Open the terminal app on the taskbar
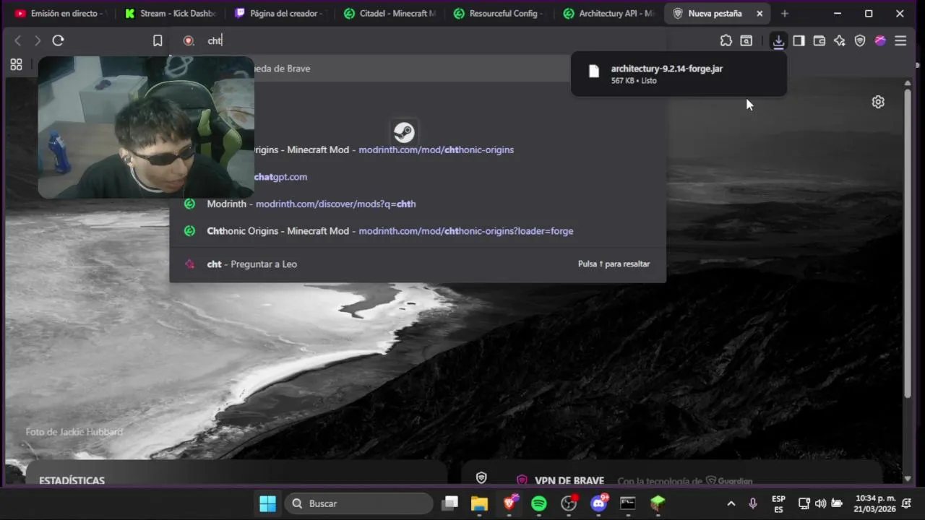The width and height of the screenshot is (925, 520). (628, 503)
